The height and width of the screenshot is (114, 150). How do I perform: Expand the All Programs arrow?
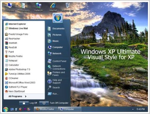click(x=26, y=96)
